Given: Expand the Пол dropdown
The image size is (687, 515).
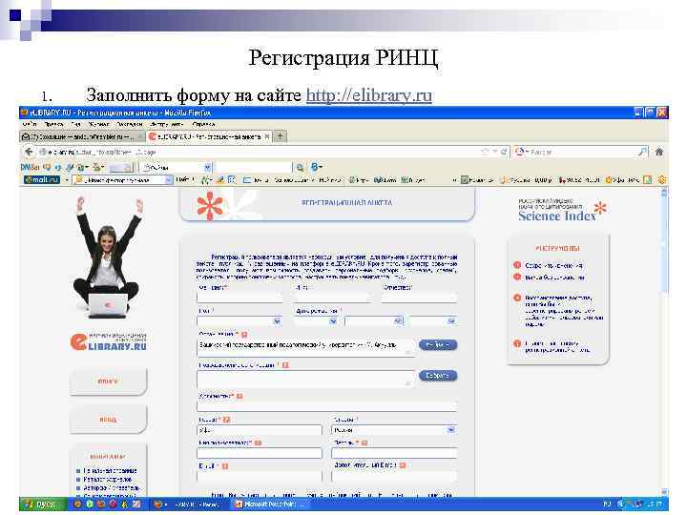Looking at the screenshot, I should click(277, 321).
